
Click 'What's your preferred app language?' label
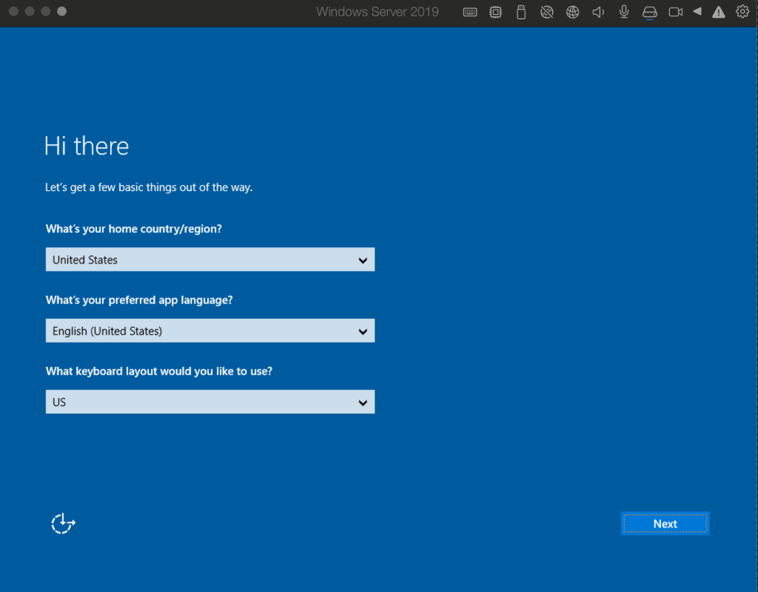coord(139,300)
